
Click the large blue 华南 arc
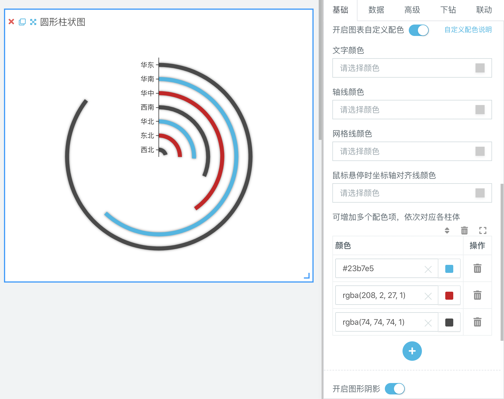tap(236, 157)
